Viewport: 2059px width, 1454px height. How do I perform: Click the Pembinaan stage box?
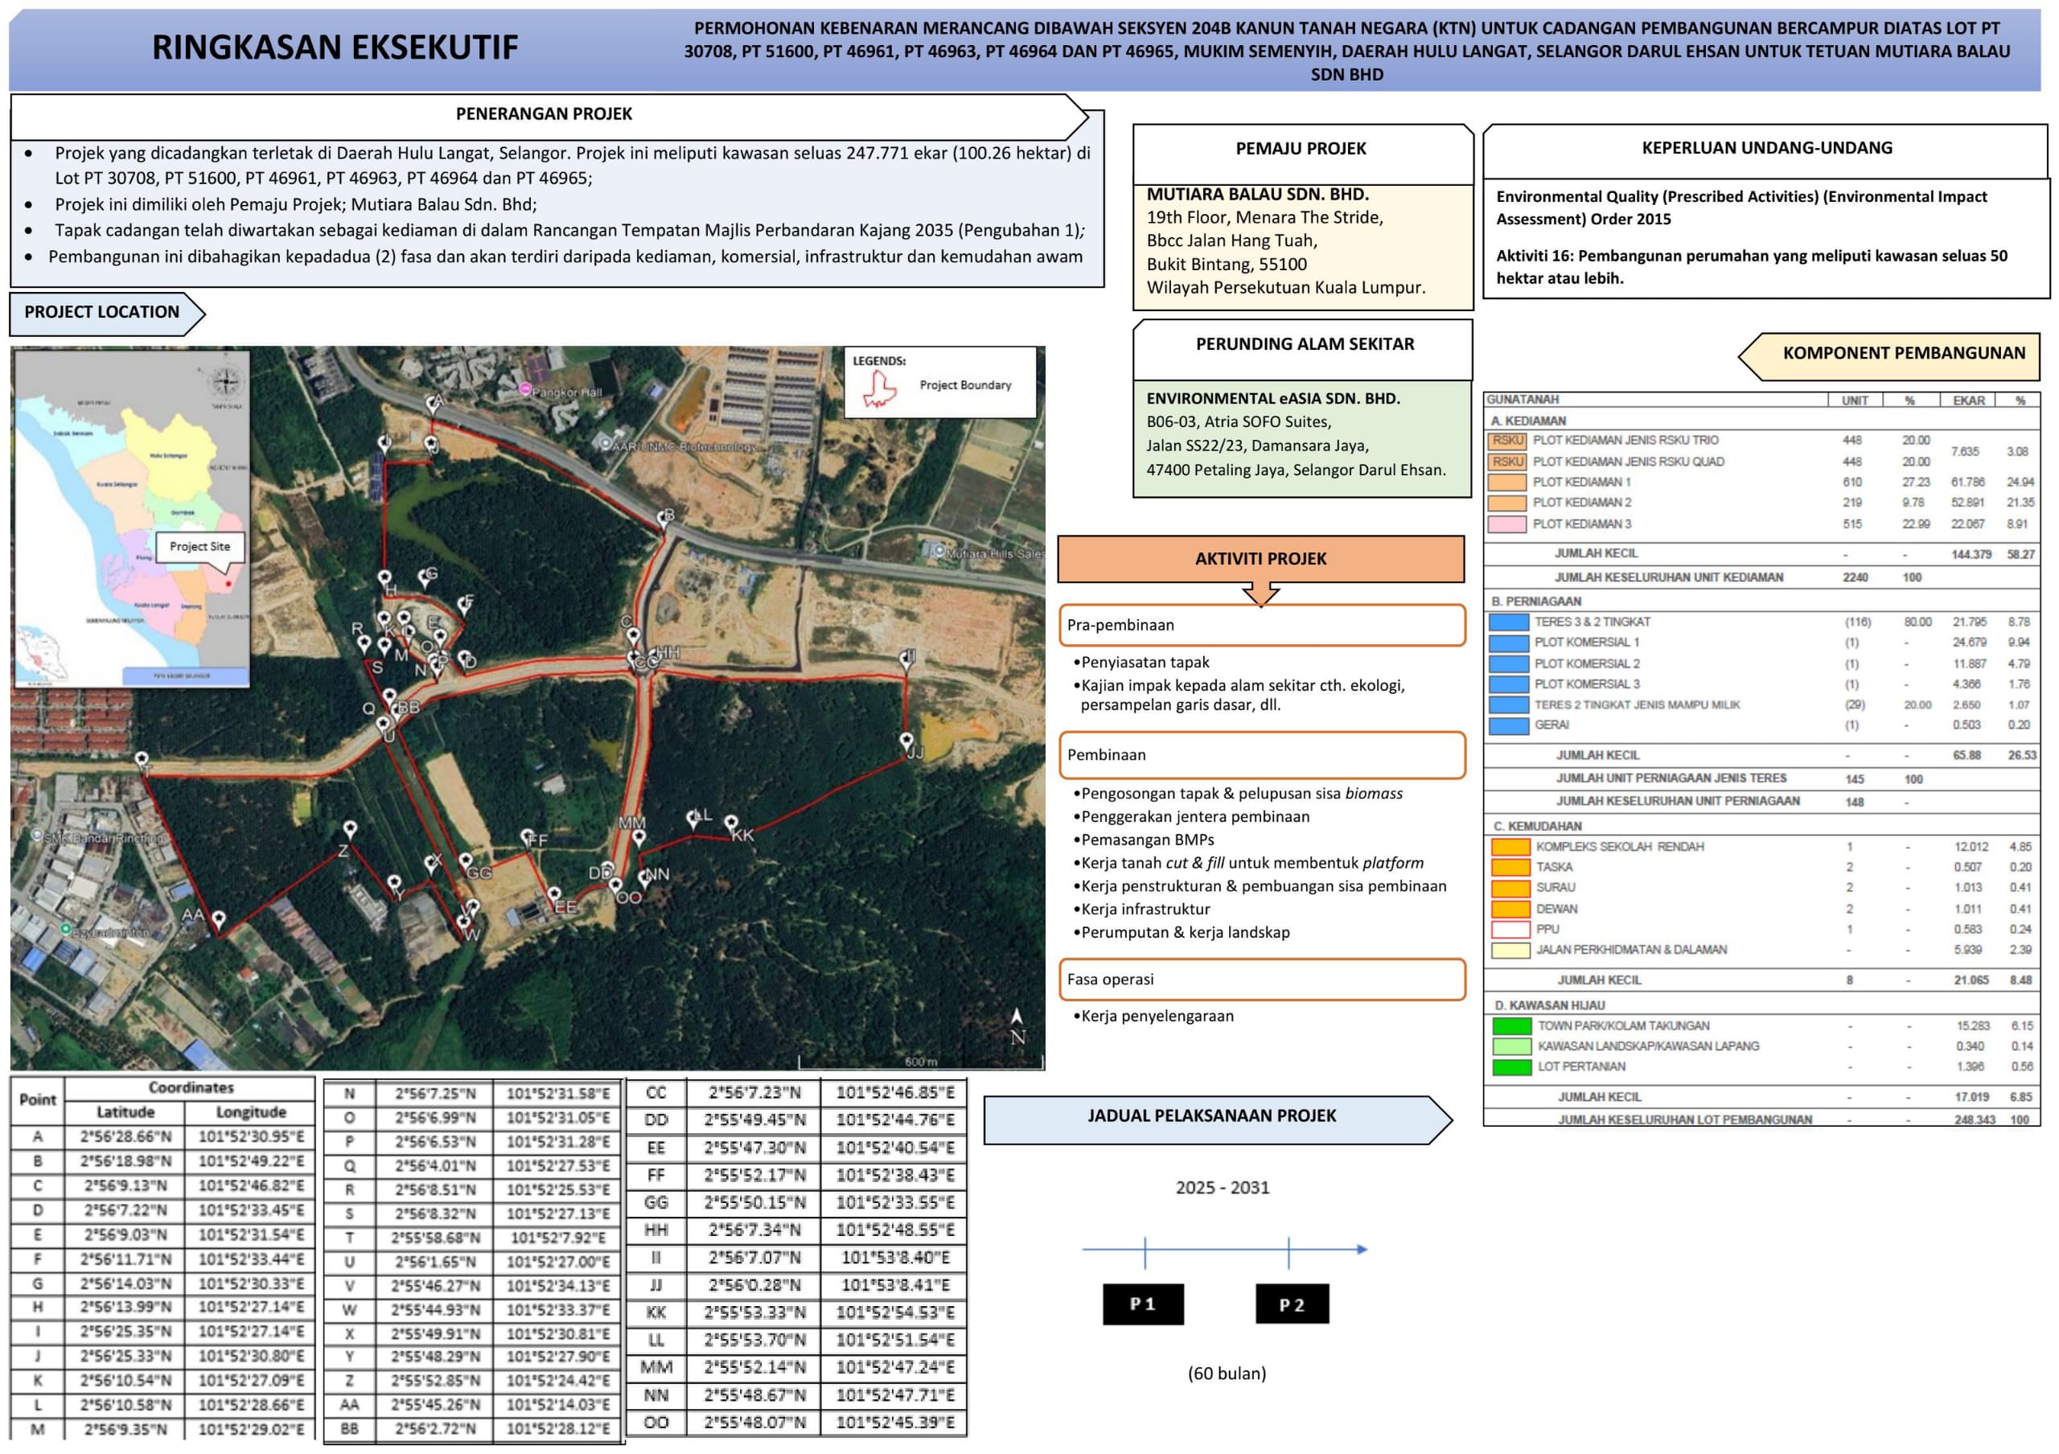(x=1262, y=756)
